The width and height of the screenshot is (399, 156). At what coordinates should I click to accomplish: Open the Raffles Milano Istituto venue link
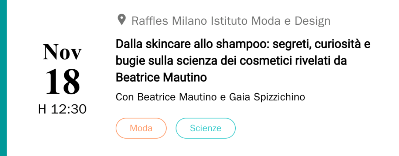coord(231,21)
